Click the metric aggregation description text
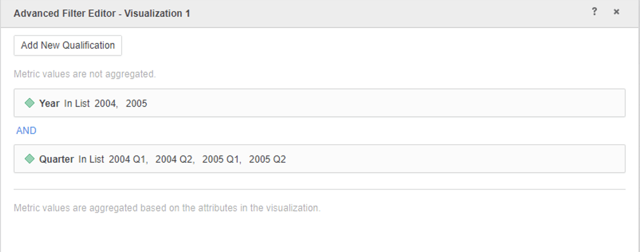 [x=168, y=207]
